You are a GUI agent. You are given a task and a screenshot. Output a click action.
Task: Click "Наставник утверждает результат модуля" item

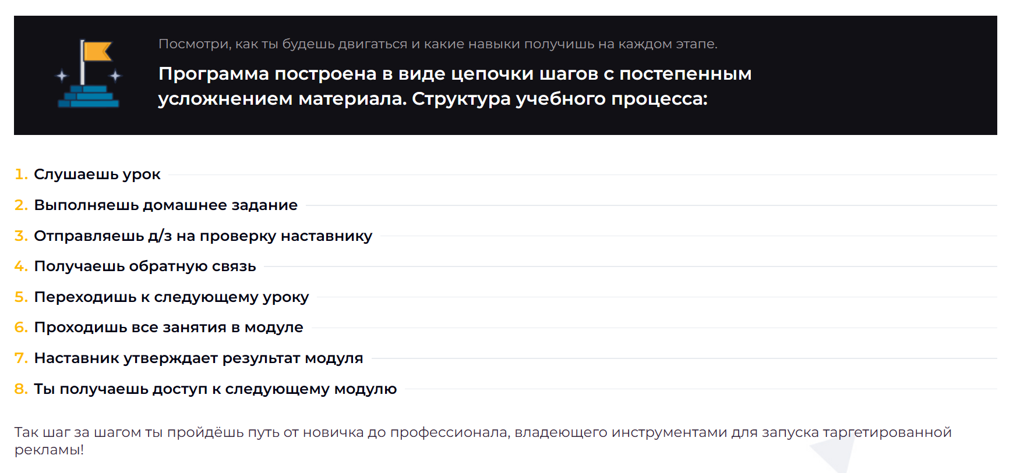tap(199, 358)
